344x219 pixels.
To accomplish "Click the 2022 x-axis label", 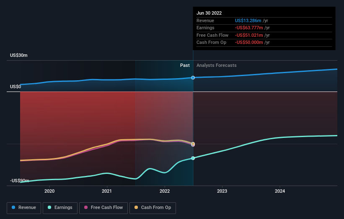I will point(165,191).
